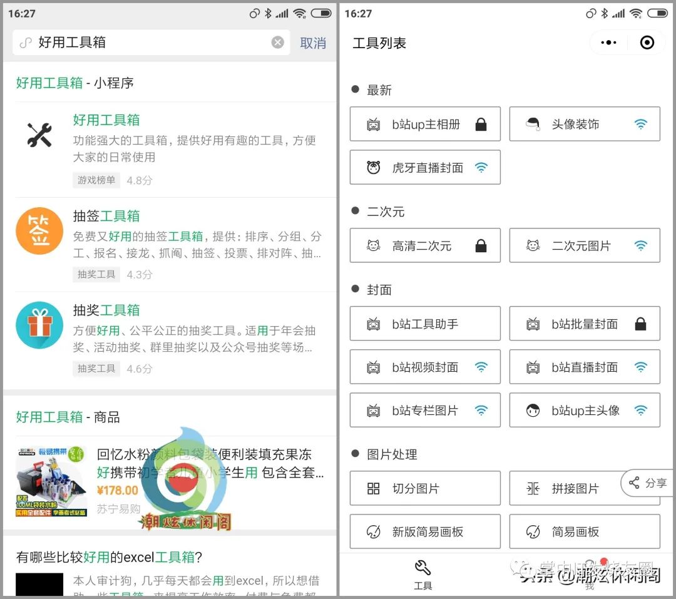Image resolution: width=676 pixels, height=599 pixels.
Task: Click the tiger icon beside 虎牙直播封面
Action: click(373, 167)
